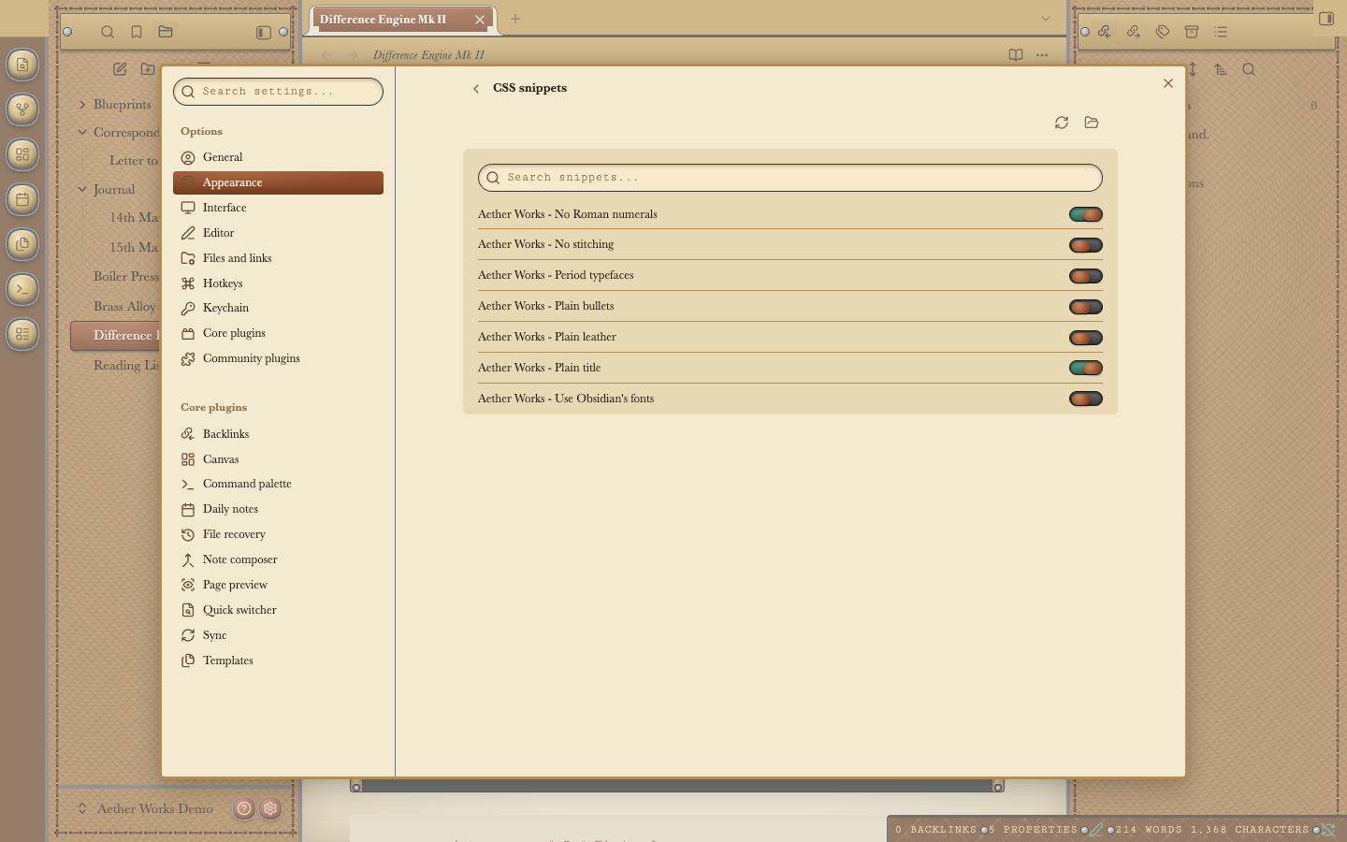Open the tags tab in right sidebar
This screenshot has height=842, width=1347.
(1163, 32)
